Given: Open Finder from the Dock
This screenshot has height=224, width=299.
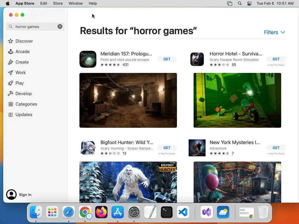Looking at the screenshot, I should point(36,212).
